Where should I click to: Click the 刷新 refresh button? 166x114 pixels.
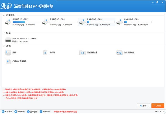(x=143, y=105)
